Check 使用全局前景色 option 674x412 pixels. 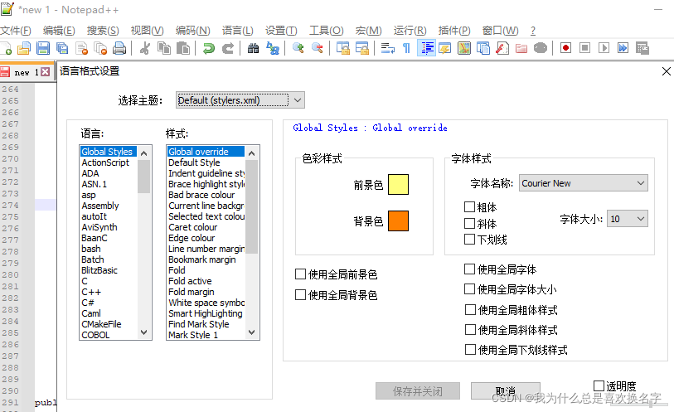[x=300, y=274]
